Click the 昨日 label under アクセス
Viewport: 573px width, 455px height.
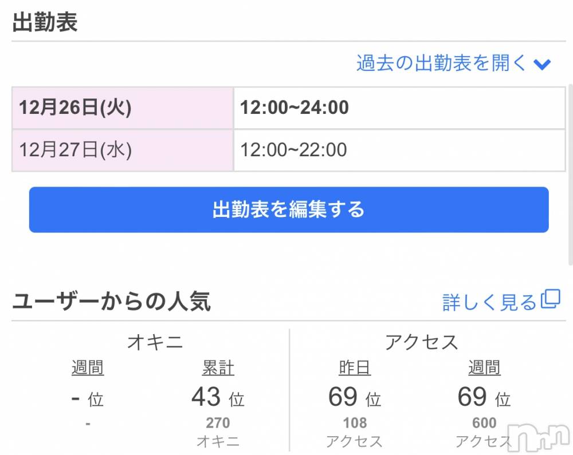click(355, 367)
